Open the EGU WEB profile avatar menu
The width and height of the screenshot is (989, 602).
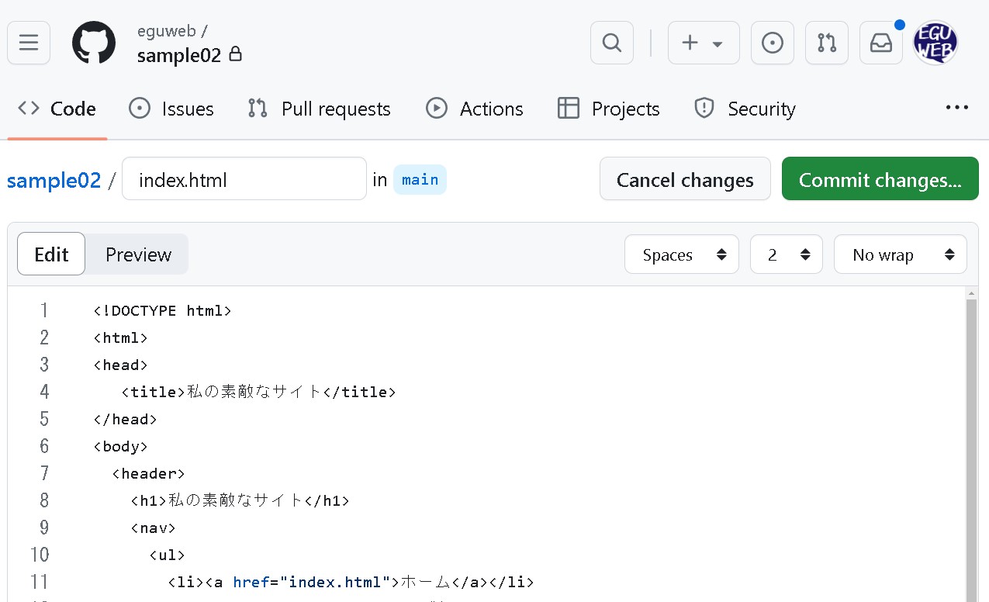(x=935, y=43)
